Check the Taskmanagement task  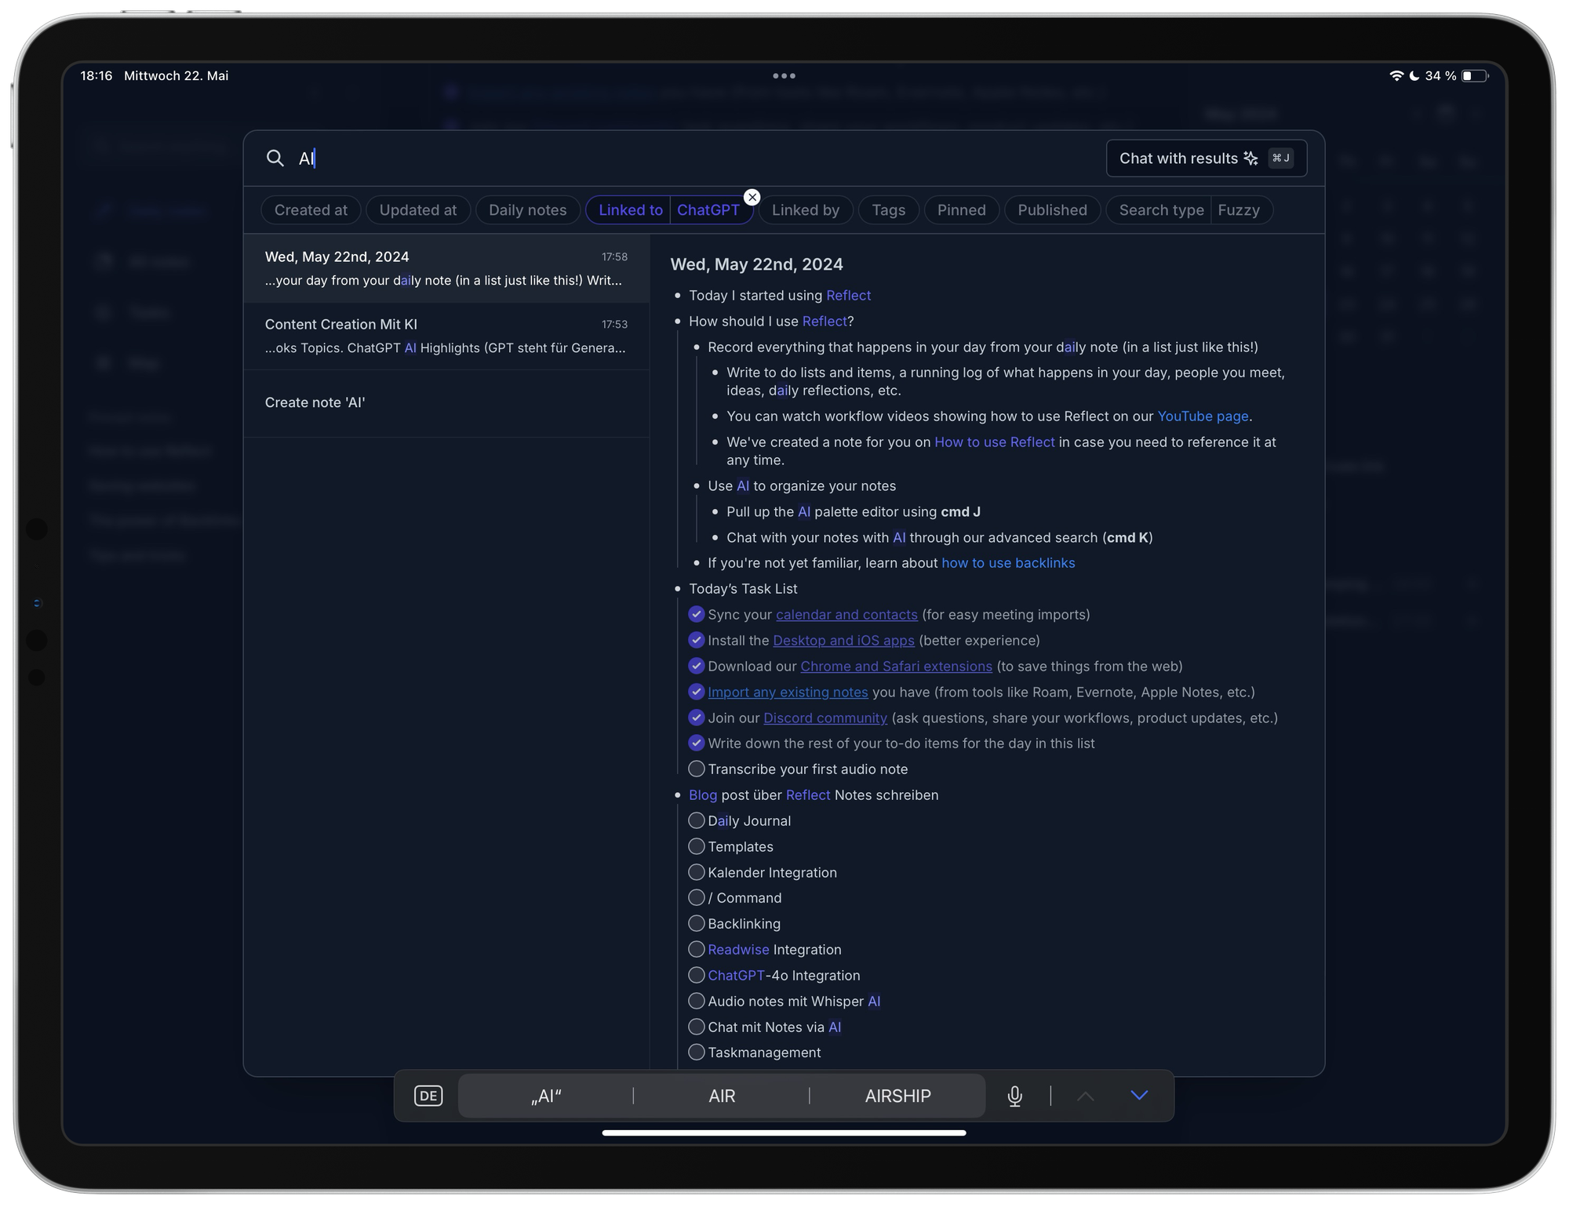pos(696,1052)
